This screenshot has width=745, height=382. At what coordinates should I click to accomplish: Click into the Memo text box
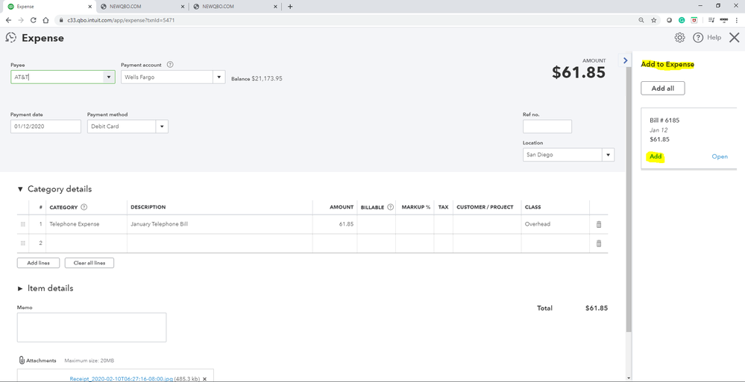[x=92, y=328]
